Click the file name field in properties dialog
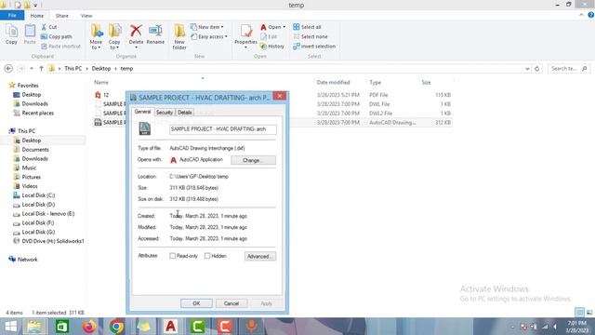This screenshot has width=595, height=335. 223,129
